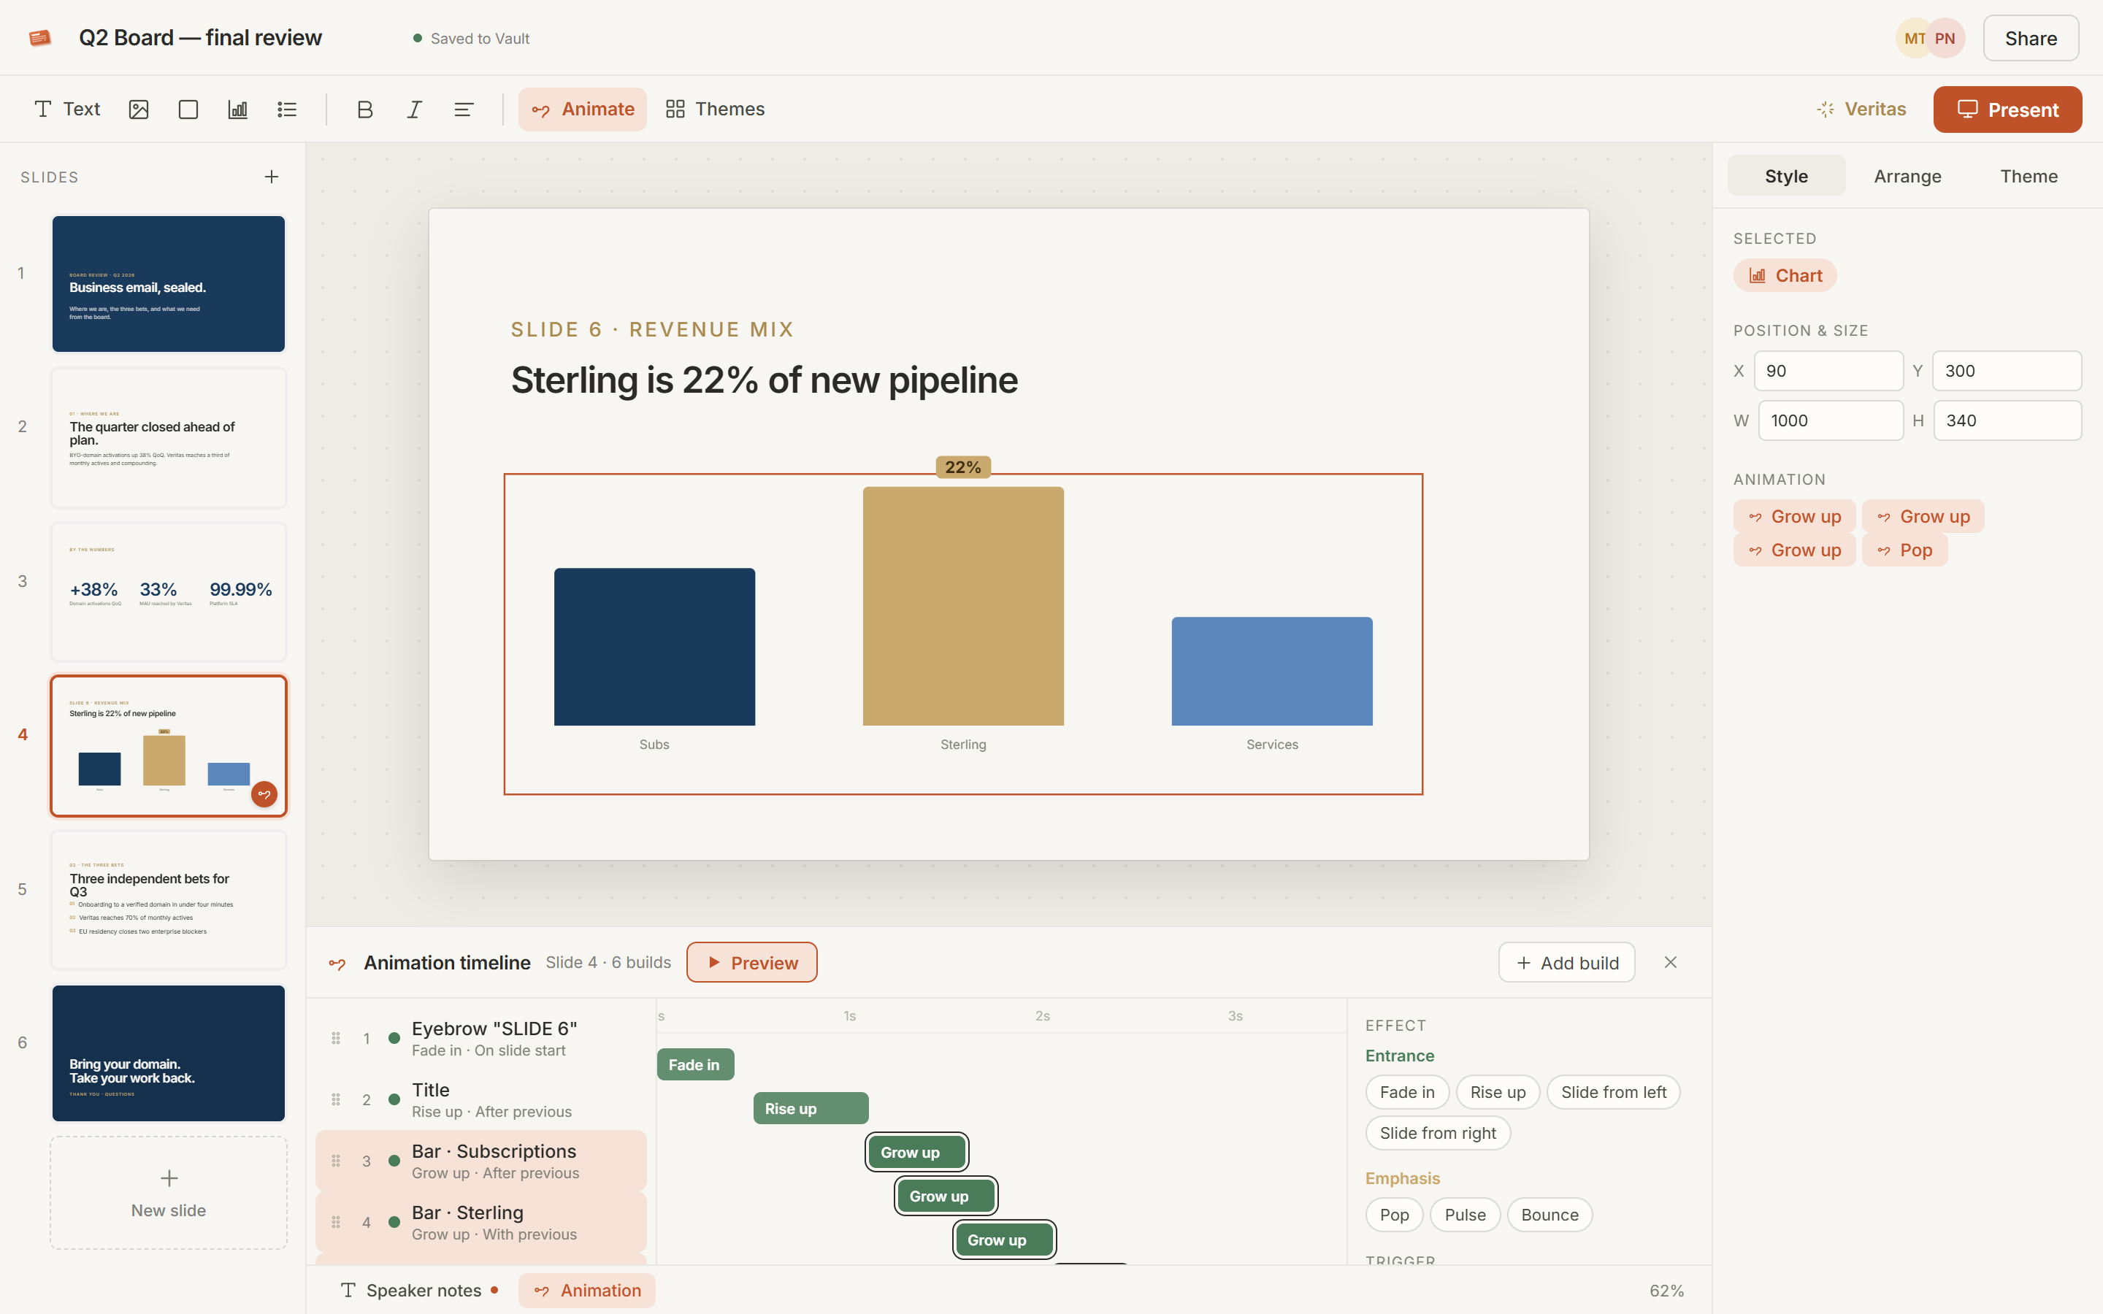Click Add build button
This screenshot has width=2103, height=1314.
pyautogui.click(x=1566, y=962)
